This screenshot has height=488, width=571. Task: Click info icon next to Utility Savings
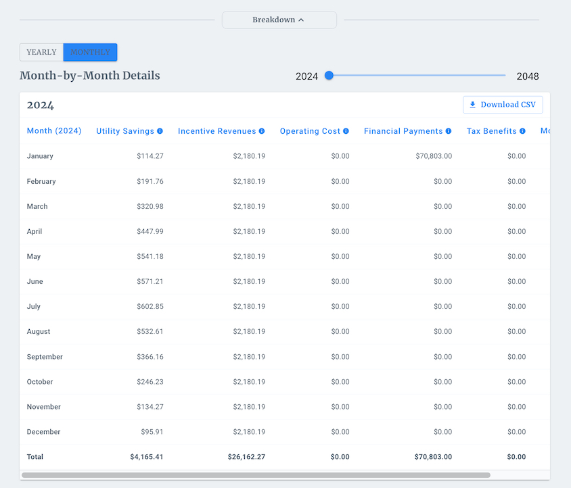160,131
